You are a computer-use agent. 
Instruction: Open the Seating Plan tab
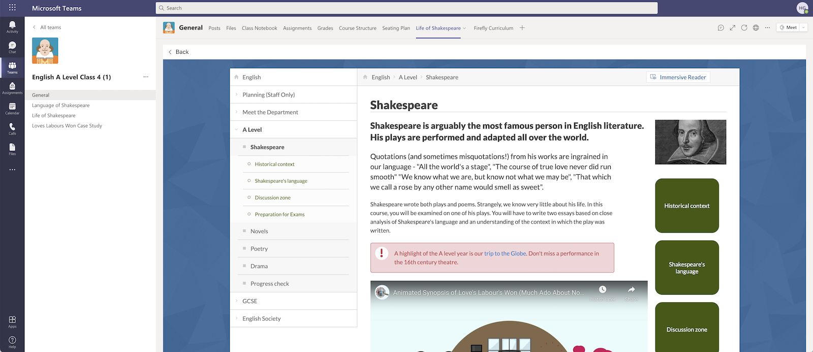396,28
